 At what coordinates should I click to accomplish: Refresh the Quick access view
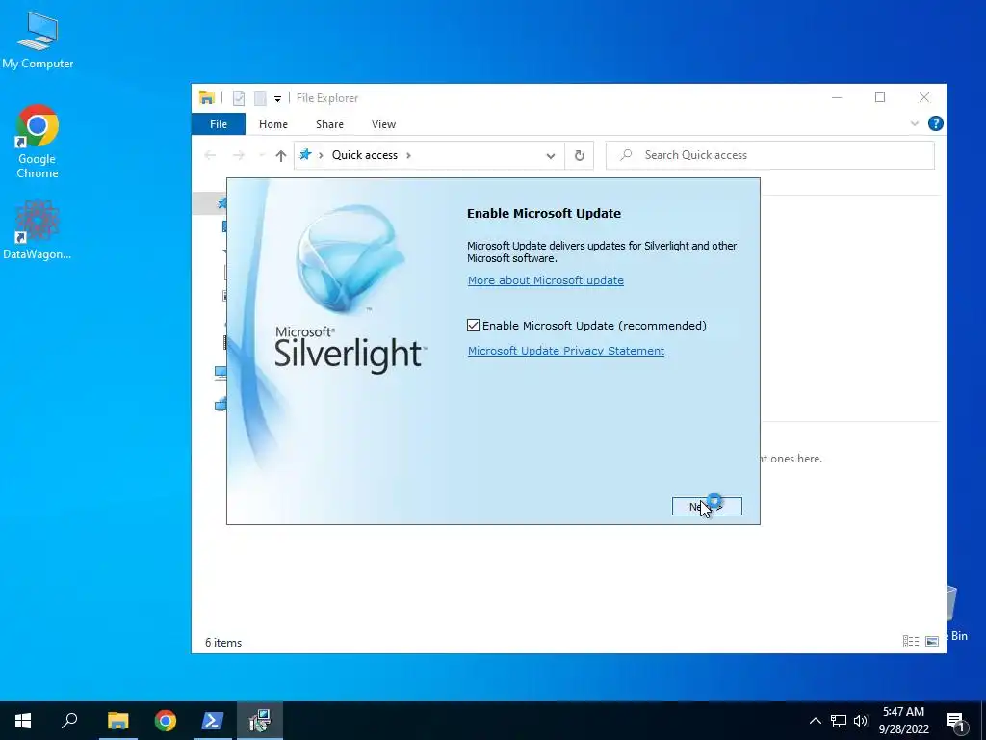pyautogui.click(x=579, y=155)
